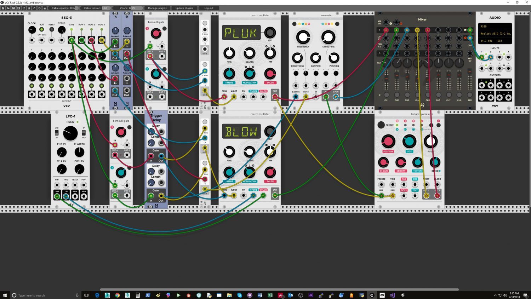
Task: Click the SIN output jack on LFO-1
Action: 57,196
